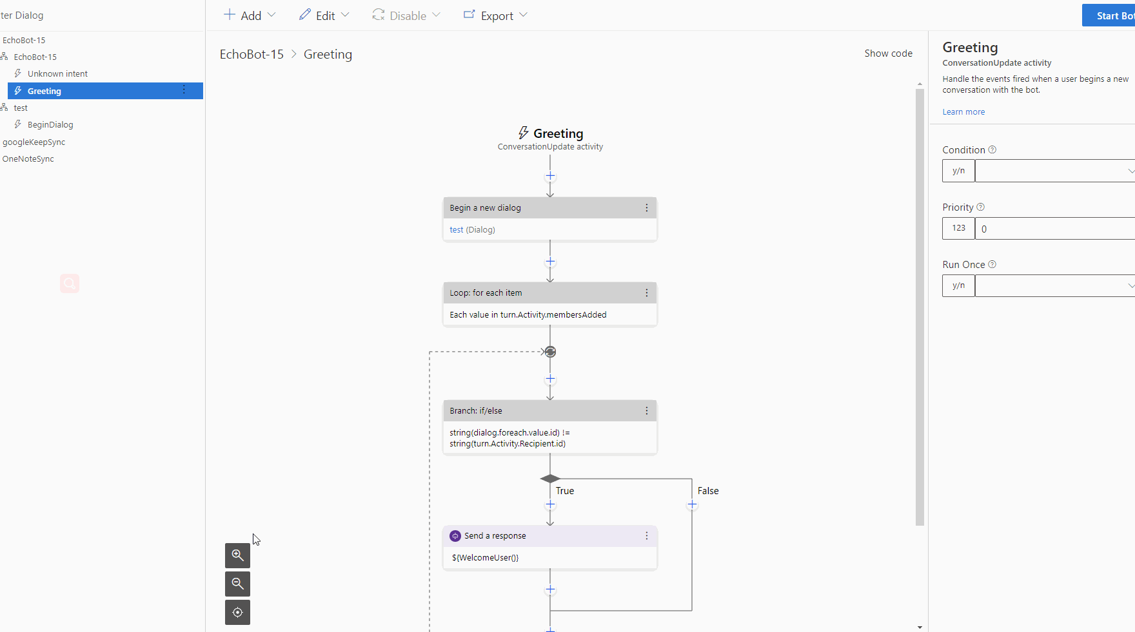
Task: Open more options on Send a response node
Action: (x=647, y=536)
